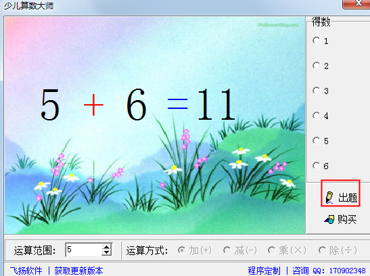This screenshot has height=276, width=370.
Task: Click the number 5 in the equation
Action: click(50, 104)
